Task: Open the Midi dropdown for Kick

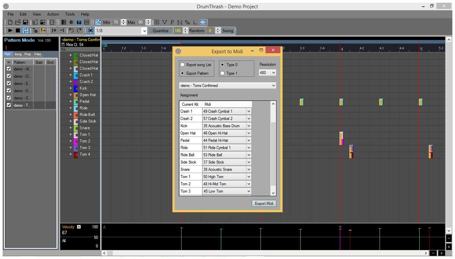Action: point(227,126)
